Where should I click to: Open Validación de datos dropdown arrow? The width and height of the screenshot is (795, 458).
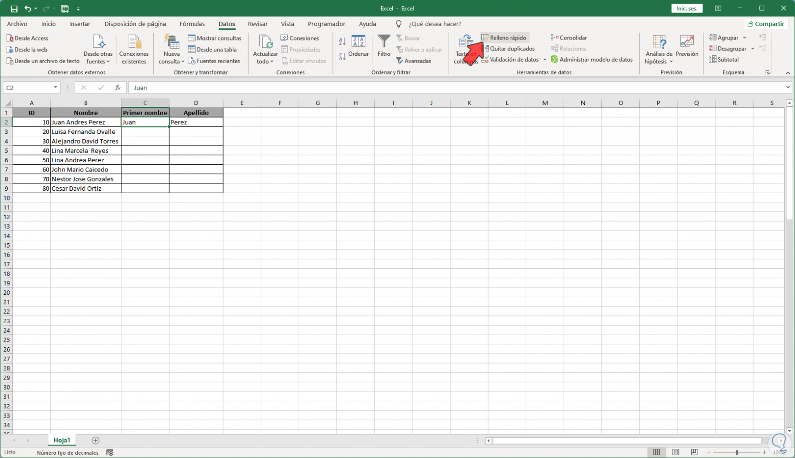[x=545, y=60]
